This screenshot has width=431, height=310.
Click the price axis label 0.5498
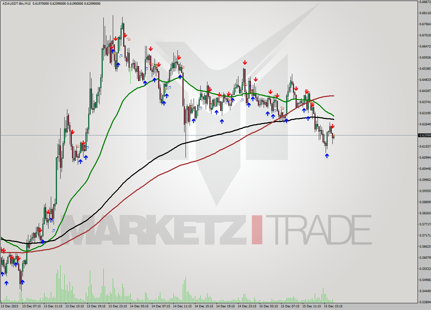pyautogui.click(x=425, y=280)
